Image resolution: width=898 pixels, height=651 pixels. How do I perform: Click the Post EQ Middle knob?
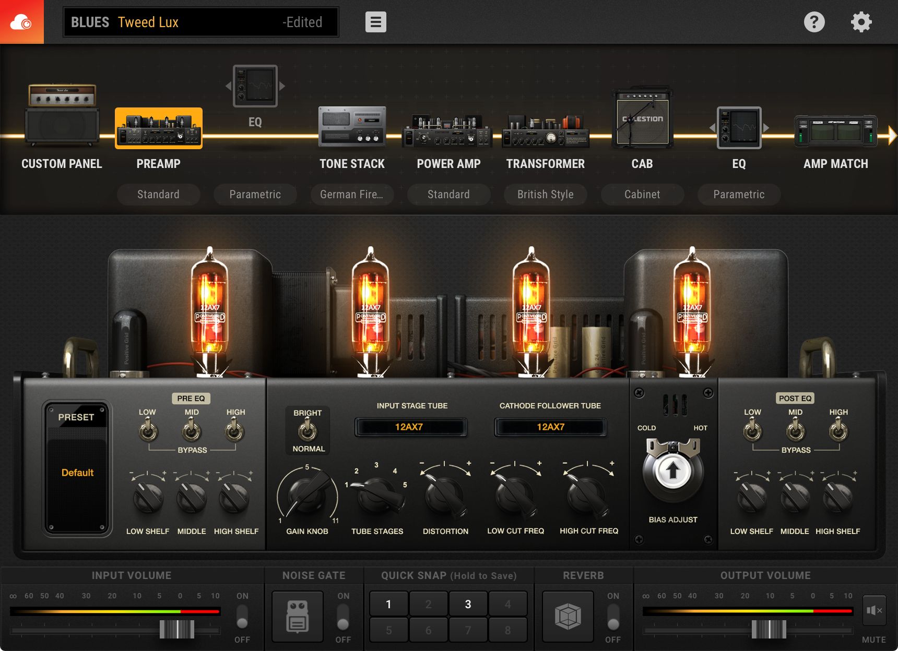click(795, 497)
